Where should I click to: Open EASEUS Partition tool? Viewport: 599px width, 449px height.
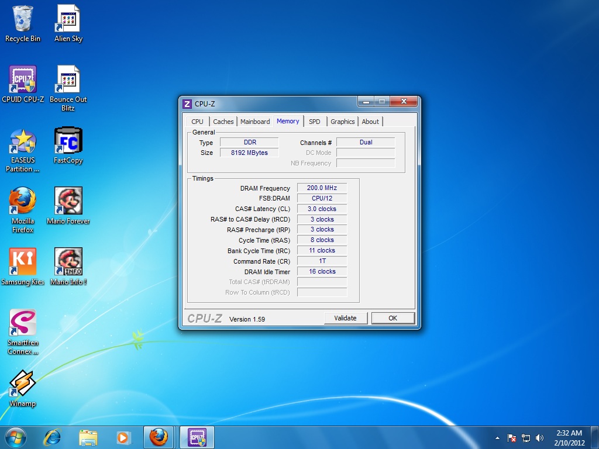[x=23, y=140]
